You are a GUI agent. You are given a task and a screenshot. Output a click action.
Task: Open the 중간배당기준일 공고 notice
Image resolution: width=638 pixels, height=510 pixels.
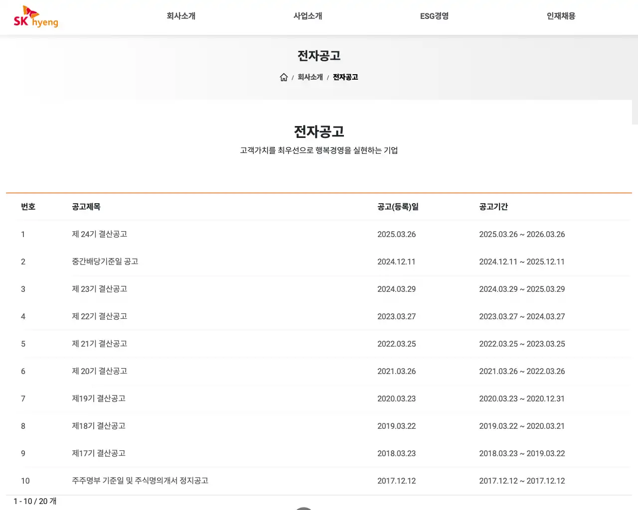pyautogui.click(x=105, y=261)
